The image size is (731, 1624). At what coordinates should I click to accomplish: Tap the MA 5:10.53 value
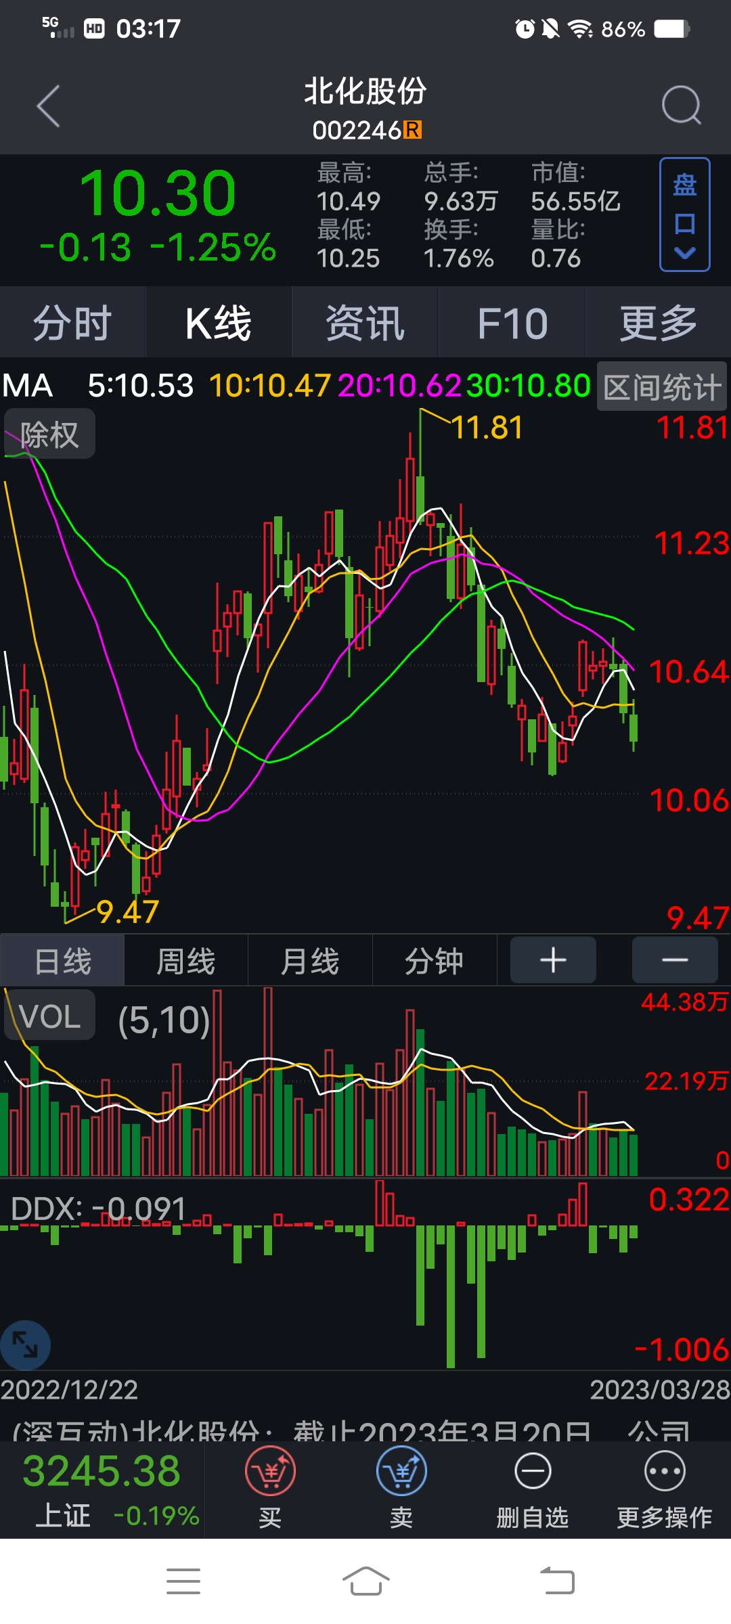141,386
